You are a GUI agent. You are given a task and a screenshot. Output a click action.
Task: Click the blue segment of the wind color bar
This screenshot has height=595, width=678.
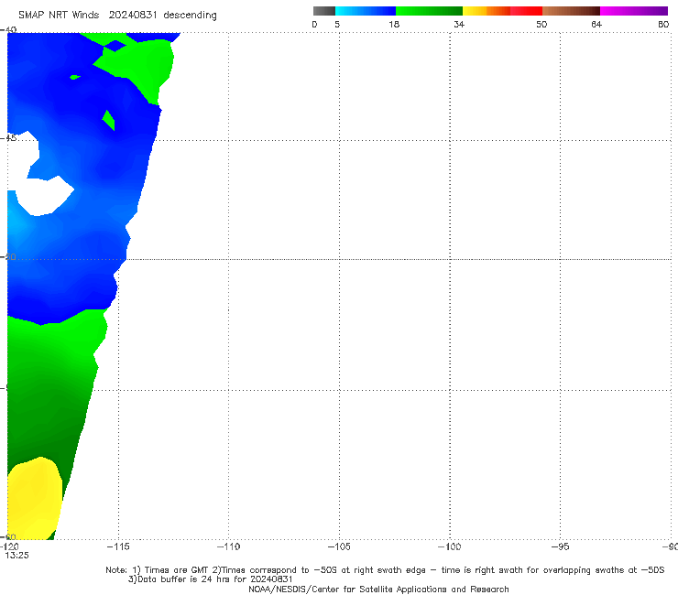366,11
